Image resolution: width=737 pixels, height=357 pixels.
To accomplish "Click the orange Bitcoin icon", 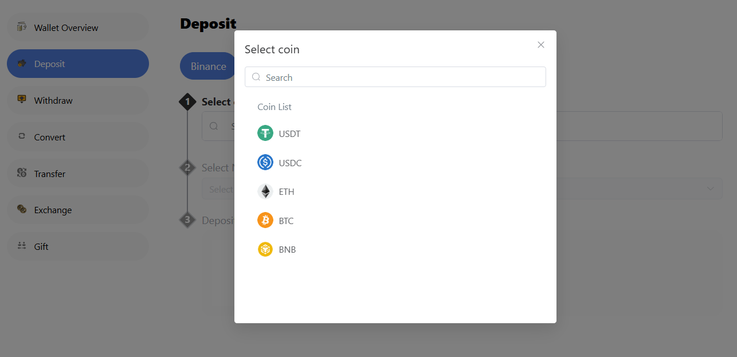I will coord(265,221).
